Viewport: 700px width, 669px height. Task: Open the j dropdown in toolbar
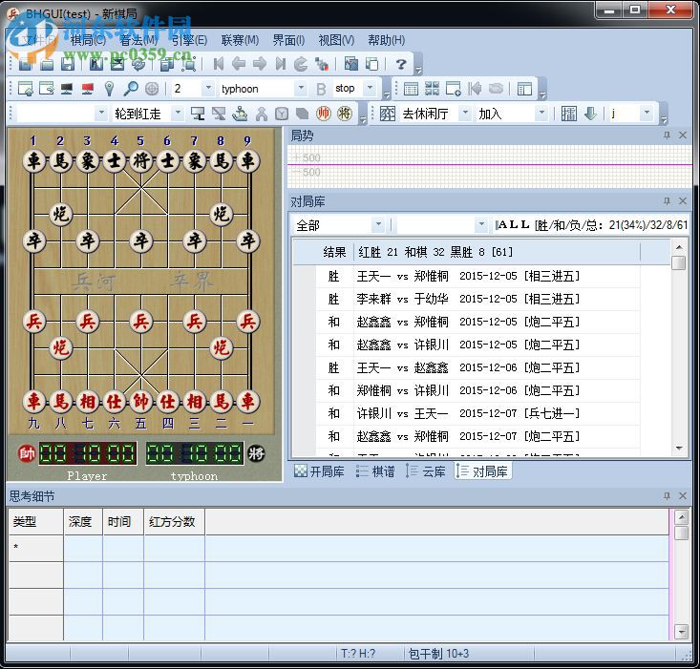tap(647, 114)
